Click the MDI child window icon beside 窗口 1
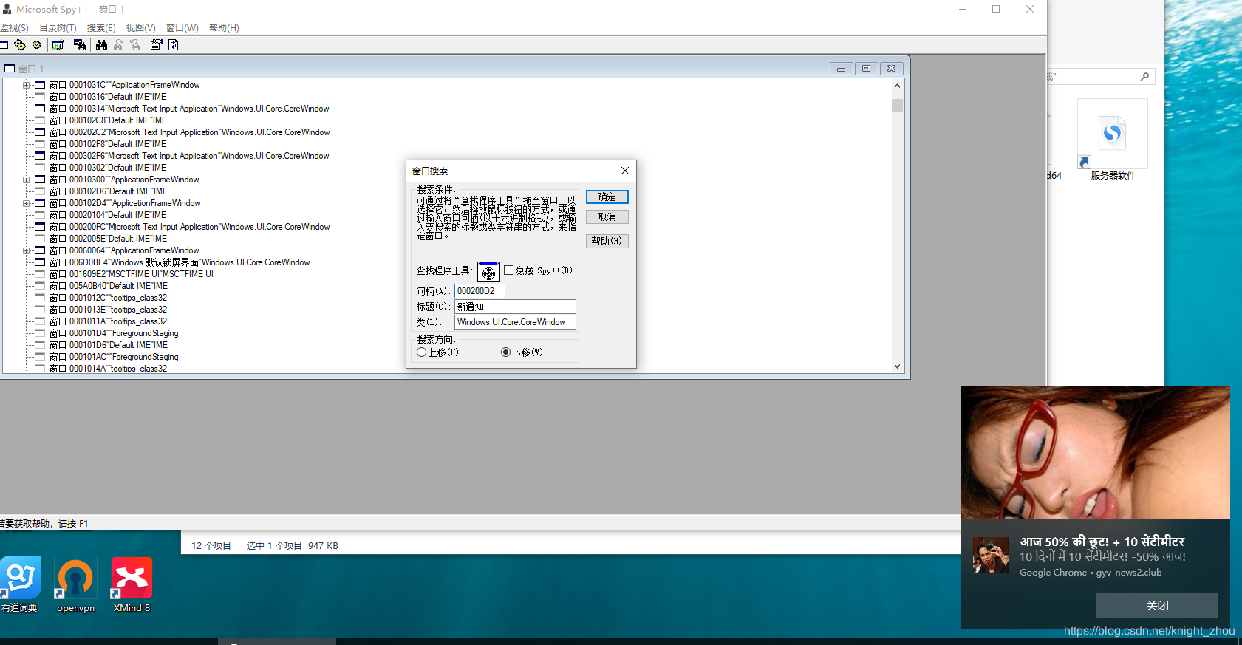The width and height of the screenshot is (1242, 645). click(x=10, y=69)
